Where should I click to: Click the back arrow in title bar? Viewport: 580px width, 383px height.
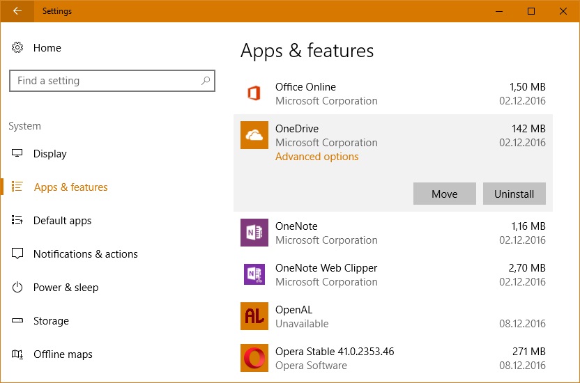click(17, 11)
